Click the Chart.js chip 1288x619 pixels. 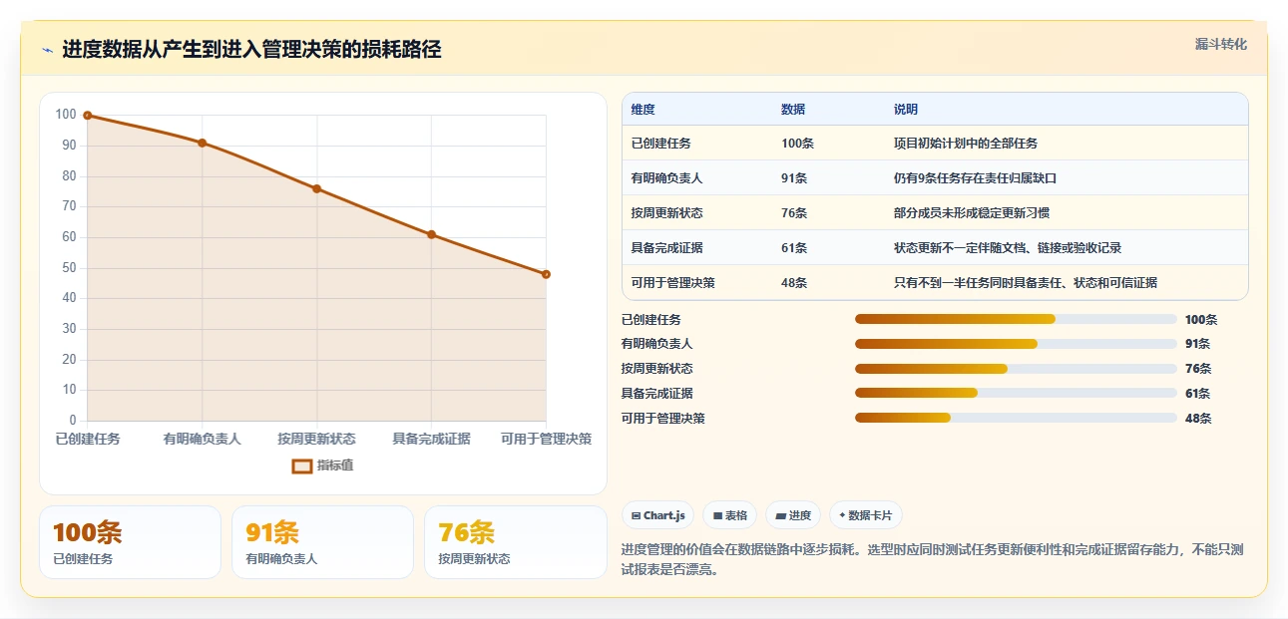tap(658, 515)
